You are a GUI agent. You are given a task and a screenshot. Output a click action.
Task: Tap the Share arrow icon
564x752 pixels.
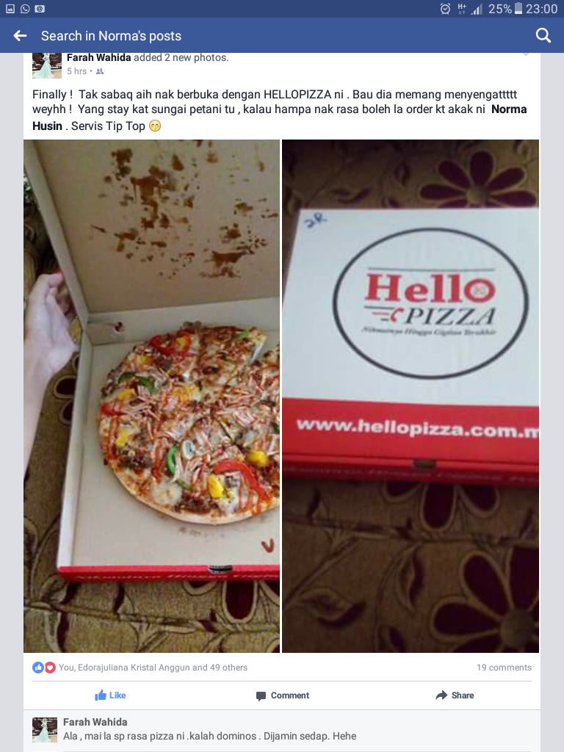441,695
